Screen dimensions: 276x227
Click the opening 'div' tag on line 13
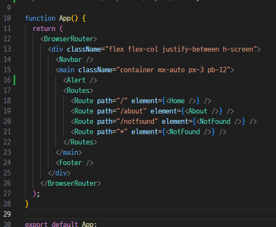point(57,49)
